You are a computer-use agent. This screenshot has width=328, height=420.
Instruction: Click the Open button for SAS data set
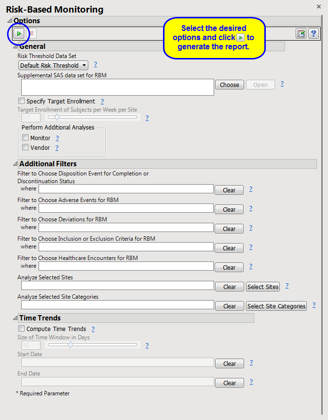[x=260, y=85]
